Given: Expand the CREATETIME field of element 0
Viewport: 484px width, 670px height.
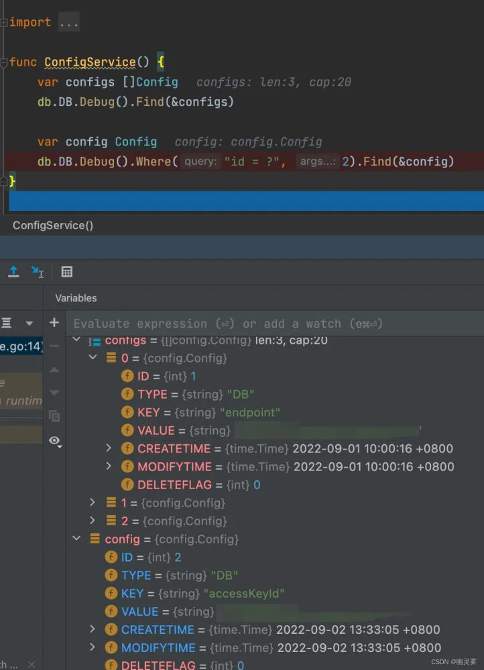Looking at the screenshot, I should coord(109,448).
